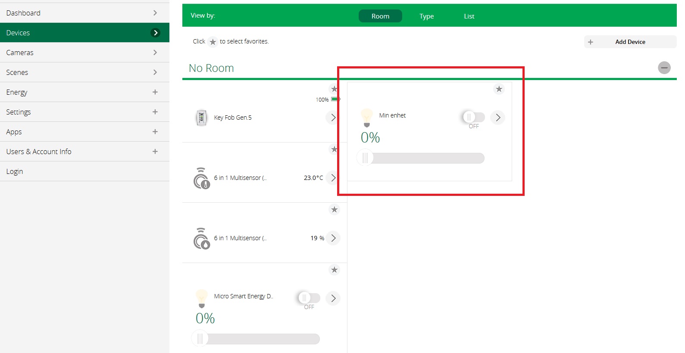Mark Key Fob Gen5 as favorite star
Screen dimensions: 685x353
334,89
